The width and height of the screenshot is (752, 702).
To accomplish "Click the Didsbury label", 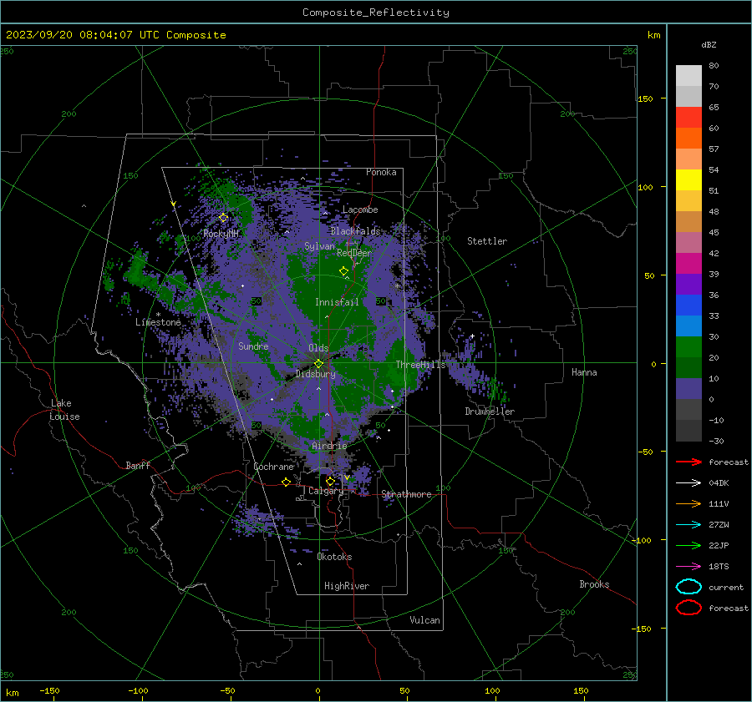I will pyautogui.click(x=316, y=374).
